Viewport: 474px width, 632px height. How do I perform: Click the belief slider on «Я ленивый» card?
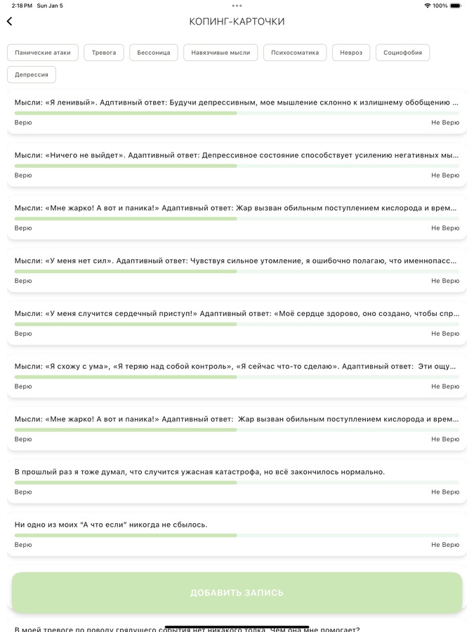(237, 113)
